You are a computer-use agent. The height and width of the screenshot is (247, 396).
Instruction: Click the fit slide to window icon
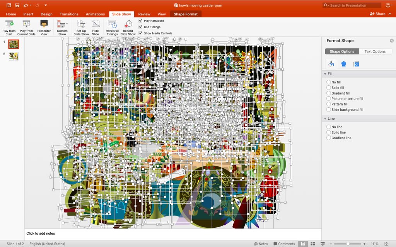tap(386, 244)
